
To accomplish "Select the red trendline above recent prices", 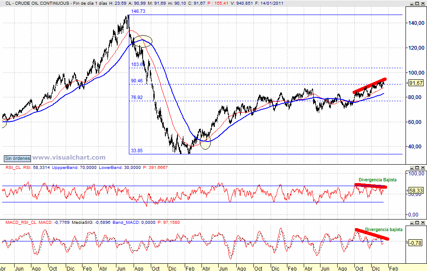I will (369, 86).
